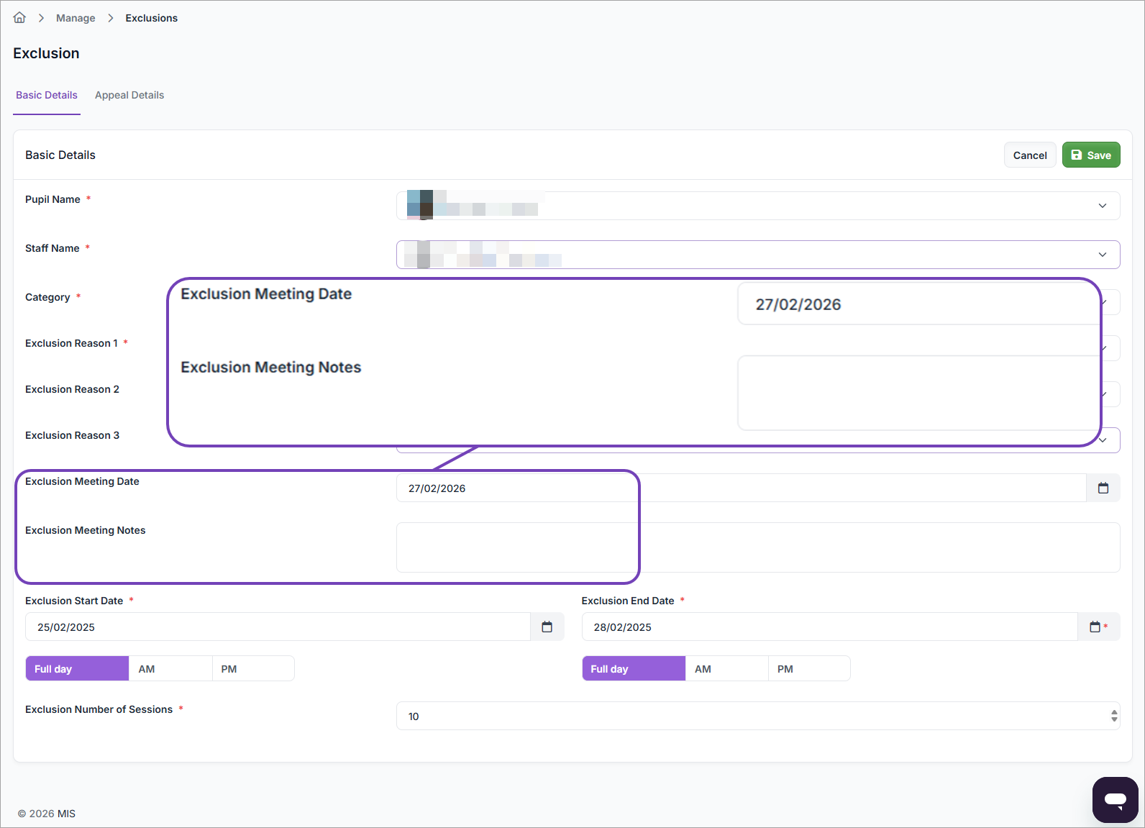This screenshot has height=828, width=1145.
Task: Click the Exclusion Start Date input field
Action: pyautogui.click(x=278, y=627)
